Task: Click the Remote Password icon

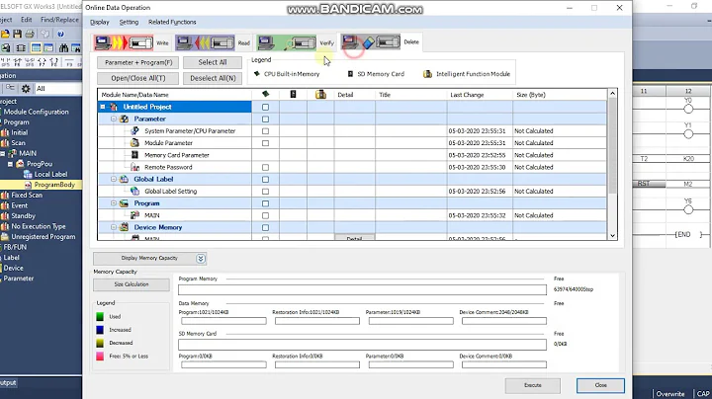Action: (134, 167)
